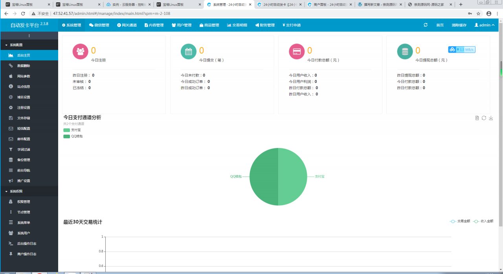
Task: Collapse the 系统配置 sidebar group
Action: tap(29, 45)
